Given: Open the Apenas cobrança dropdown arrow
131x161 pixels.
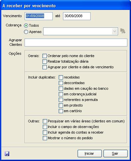Looking at the screenshot, I should point(114,31).
